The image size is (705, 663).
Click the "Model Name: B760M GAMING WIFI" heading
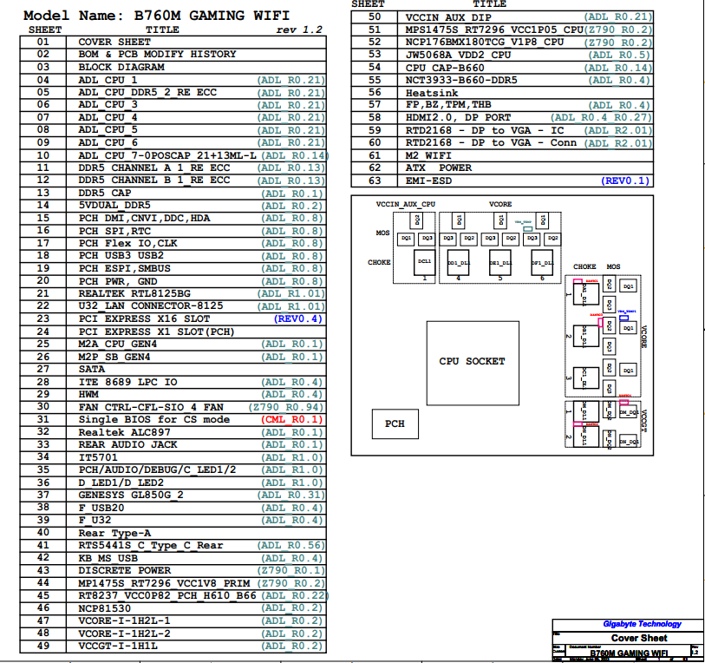point(156,16)
